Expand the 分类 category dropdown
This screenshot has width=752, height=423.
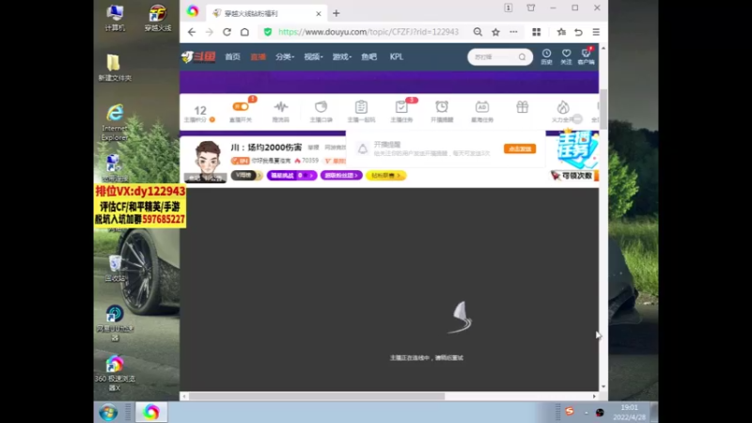click(285, 56)
